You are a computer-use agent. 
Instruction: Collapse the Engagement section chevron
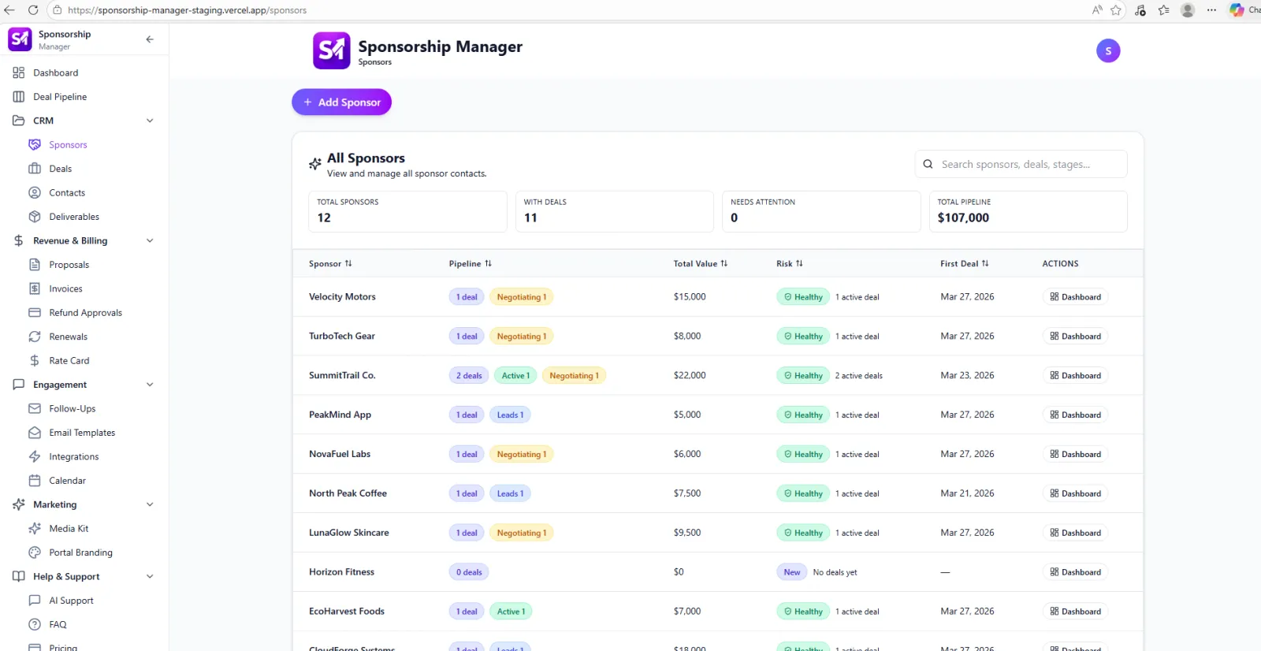click(x=150, y=385)
